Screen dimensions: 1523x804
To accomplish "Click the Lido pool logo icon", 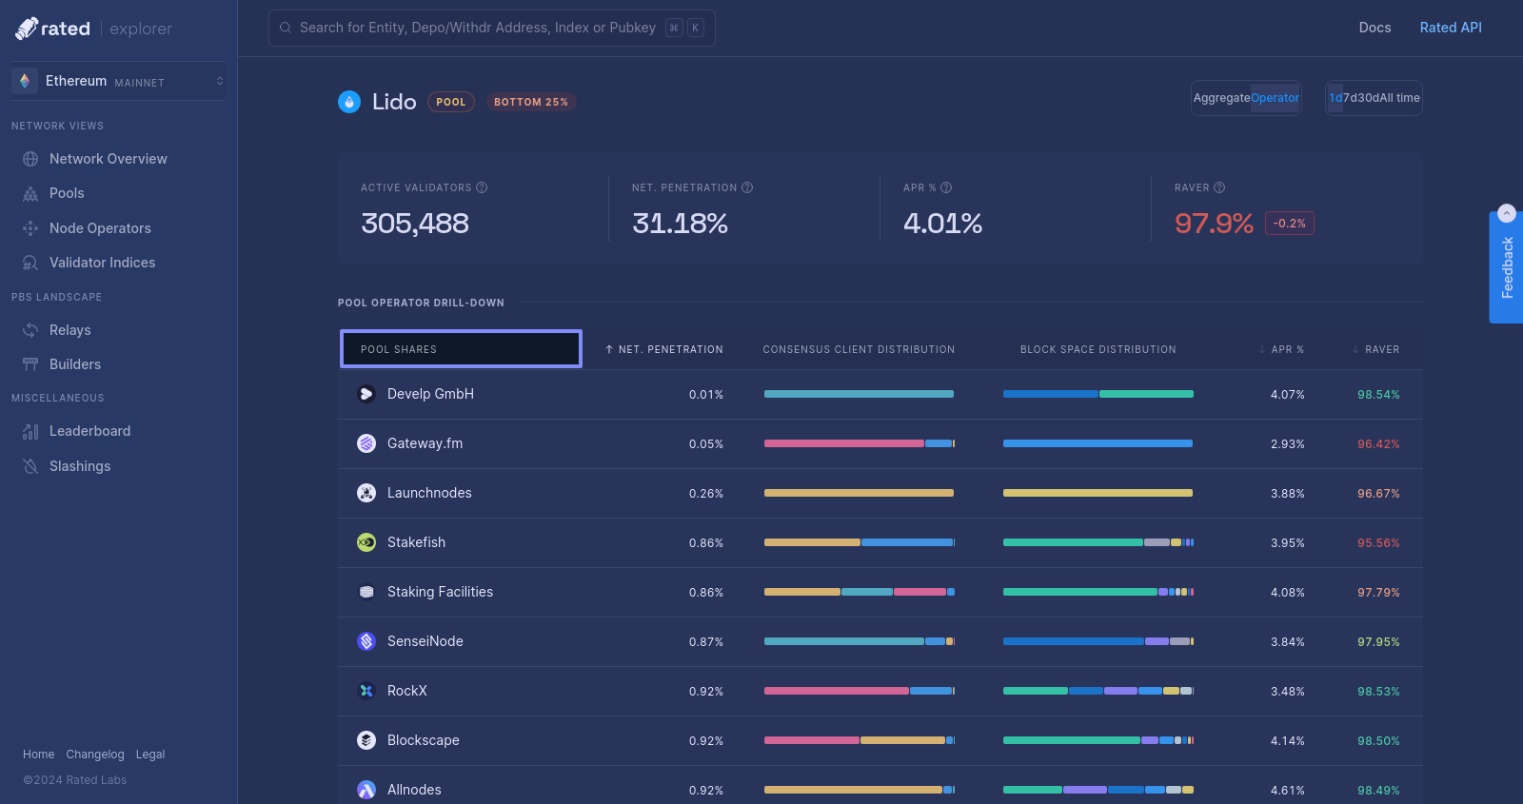I will coord(349,102).
